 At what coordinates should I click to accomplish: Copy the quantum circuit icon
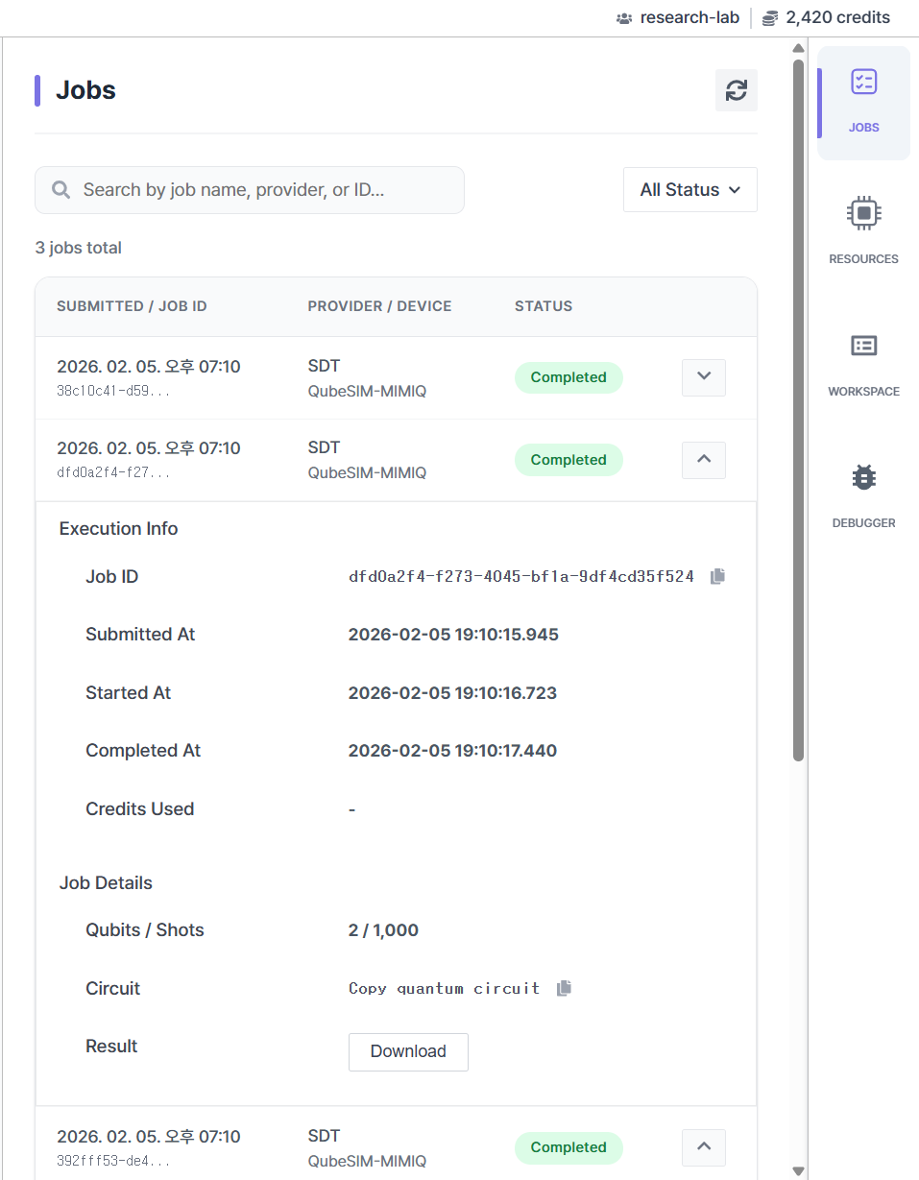564,988
